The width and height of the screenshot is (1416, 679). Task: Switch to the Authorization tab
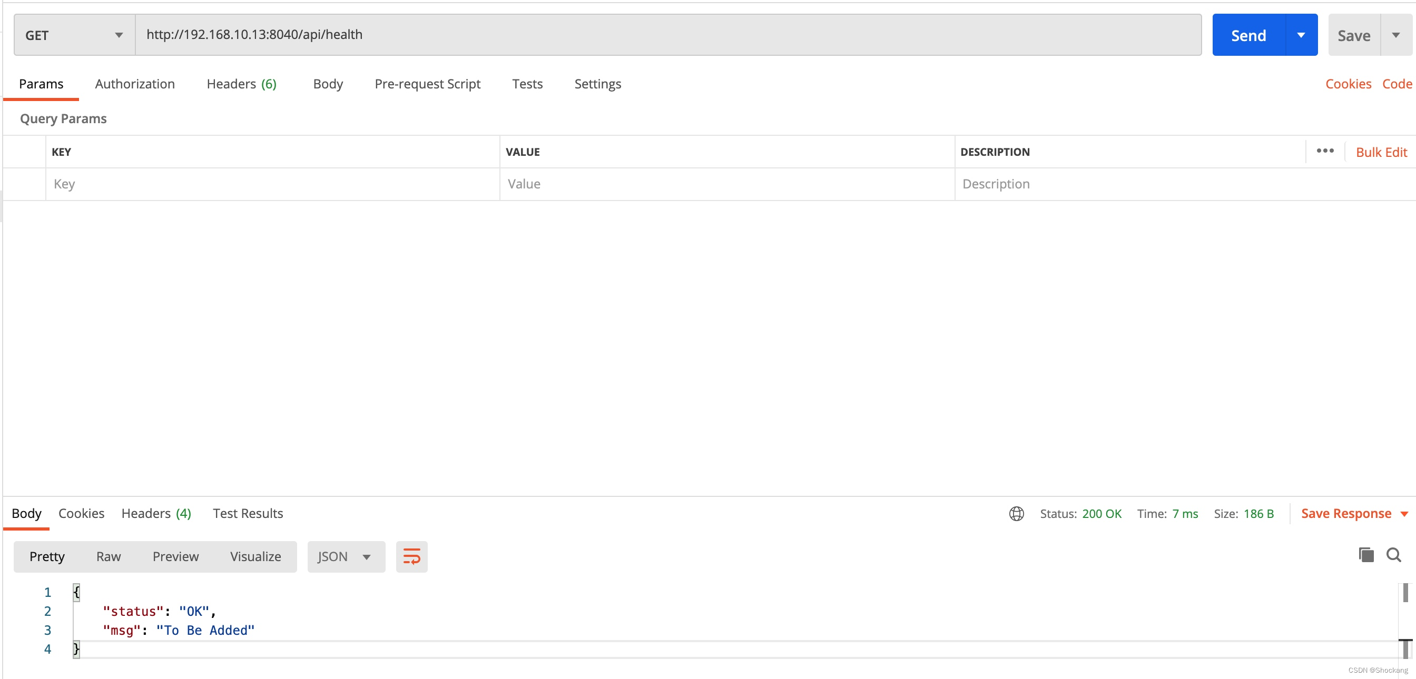click(134, 83)
